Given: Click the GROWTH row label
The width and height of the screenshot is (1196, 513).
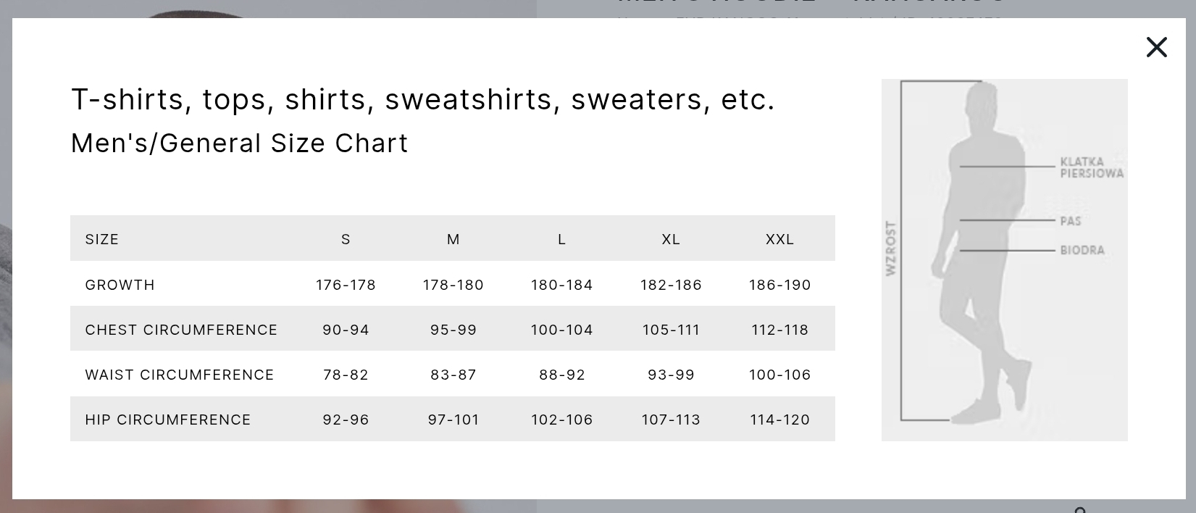Looking at the screenshot, I should point(120,285).
